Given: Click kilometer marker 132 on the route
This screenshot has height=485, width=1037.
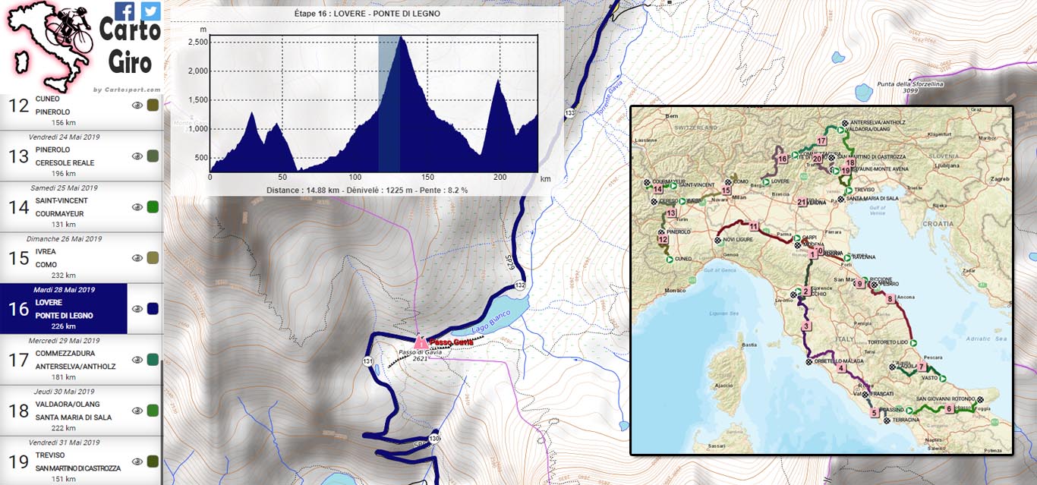Looking at the screenshot, I should coord(519,285).
